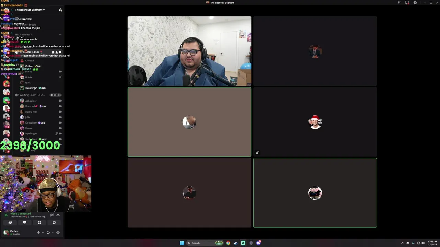Screen dimensions: 440x247
Task: Click Server Boosts entry
Action: [x=28, y=25]
